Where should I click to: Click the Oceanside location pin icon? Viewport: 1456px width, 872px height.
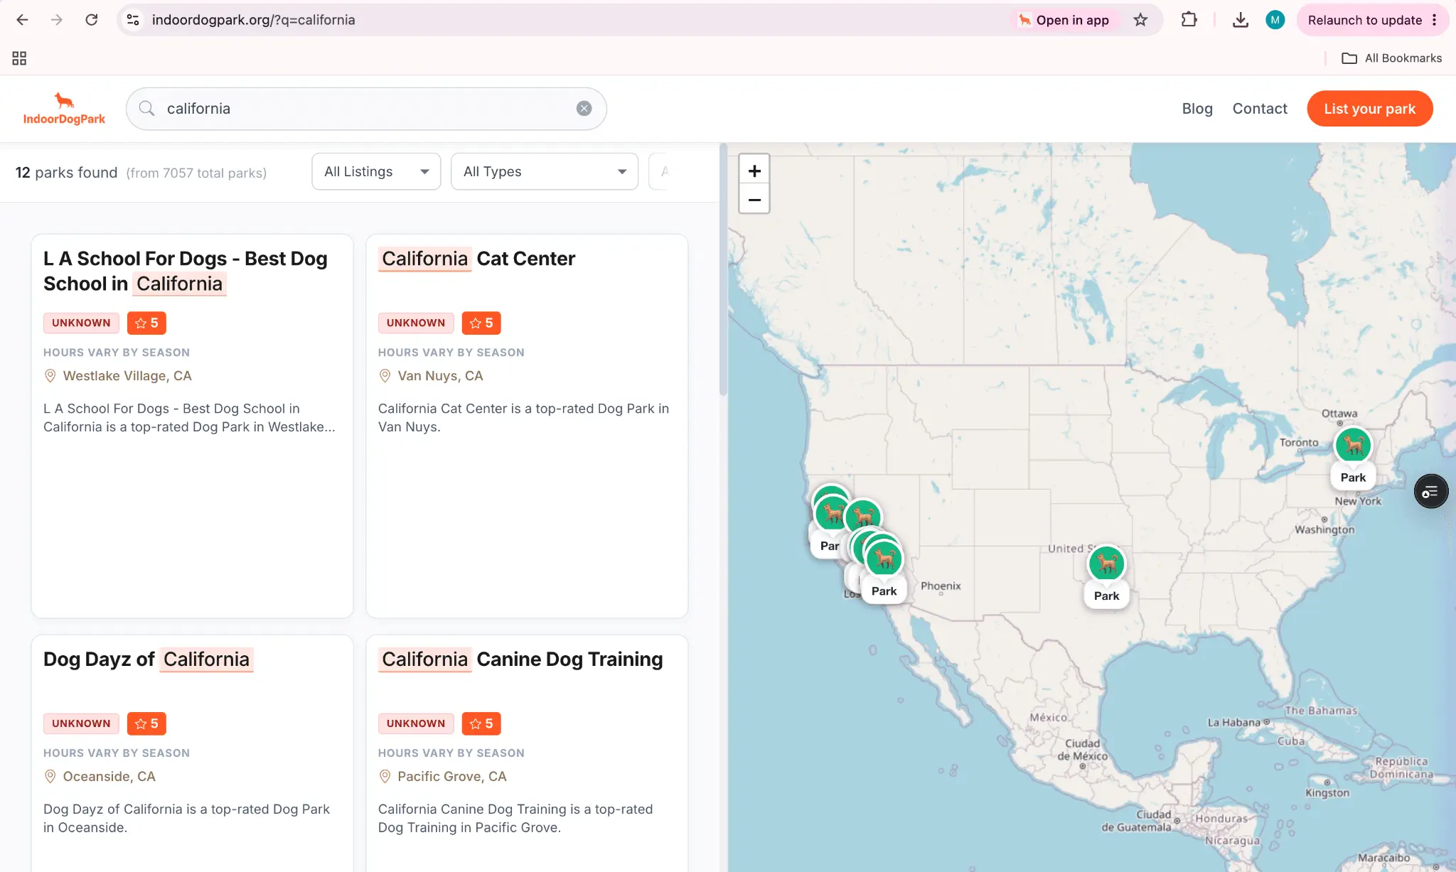50,777
